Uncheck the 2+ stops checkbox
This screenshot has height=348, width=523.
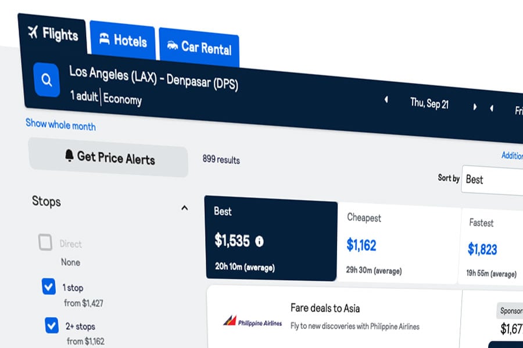click(52, 325)
